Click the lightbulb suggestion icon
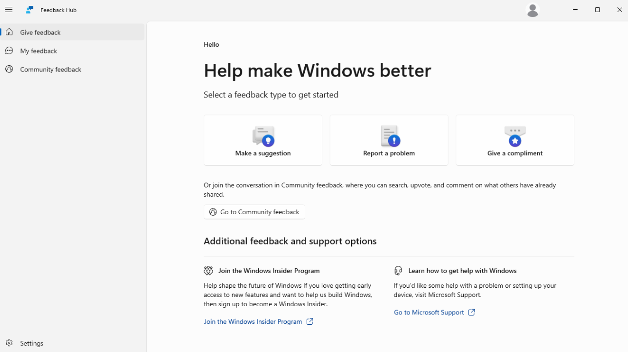This screenshot has height=352, width=628. point(263,136)
